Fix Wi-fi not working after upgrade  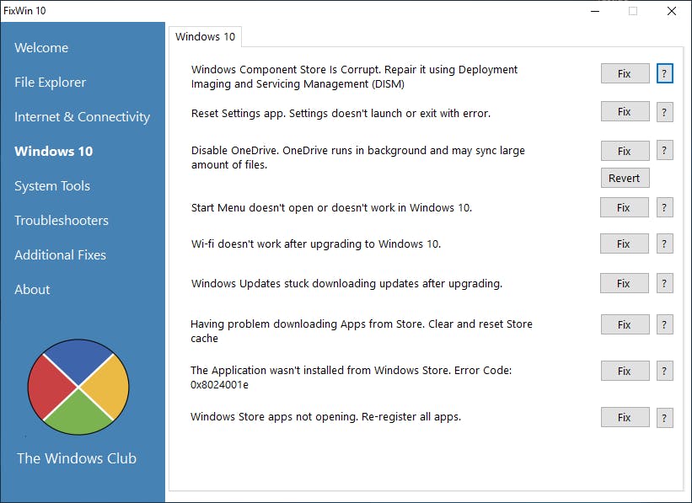click(624, 243)
